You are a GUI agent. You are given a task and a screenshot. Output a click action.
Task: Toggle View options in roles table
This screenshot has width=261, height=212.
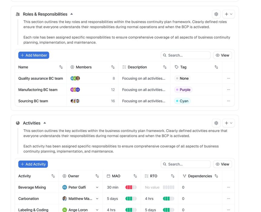click(x=223, y=55)
